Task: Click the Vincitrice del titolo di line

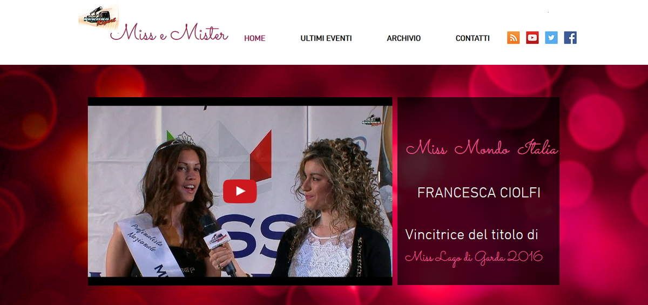Action: 471,235
